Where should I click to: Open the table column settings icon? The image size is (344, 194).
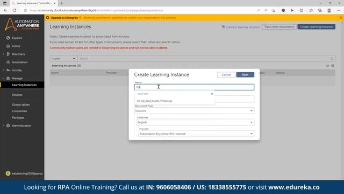click(333, 66)
